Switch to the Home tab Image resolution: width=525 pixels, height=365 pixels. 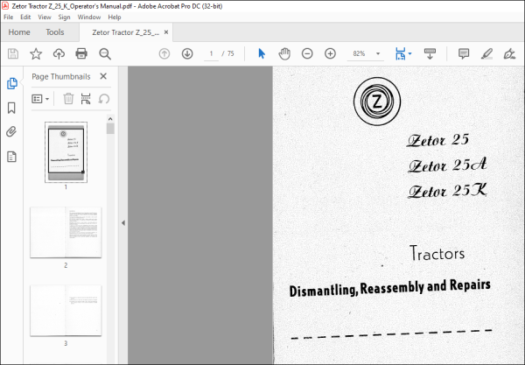19,32
